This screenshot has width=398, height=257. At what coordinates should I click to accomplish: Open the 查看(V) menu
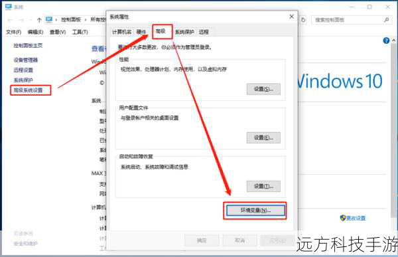click(58, 32)
